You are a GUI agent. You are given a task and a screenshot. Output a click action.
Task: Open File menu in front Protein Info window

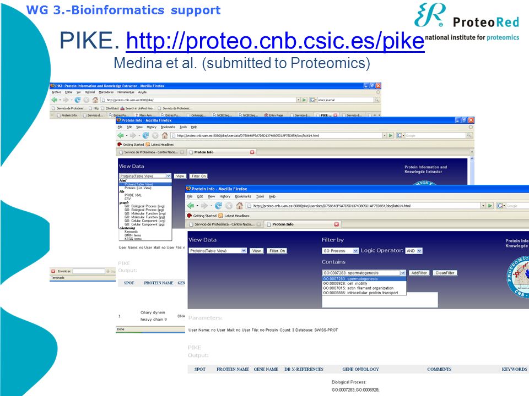190,196
